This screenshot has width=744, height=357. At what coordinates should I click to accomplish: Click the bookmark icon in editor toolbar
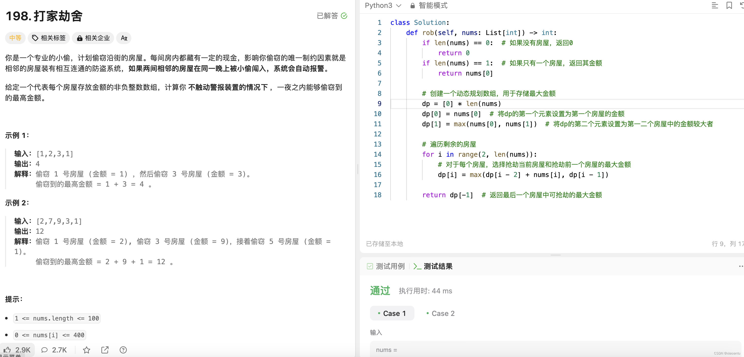coord(729,5)
